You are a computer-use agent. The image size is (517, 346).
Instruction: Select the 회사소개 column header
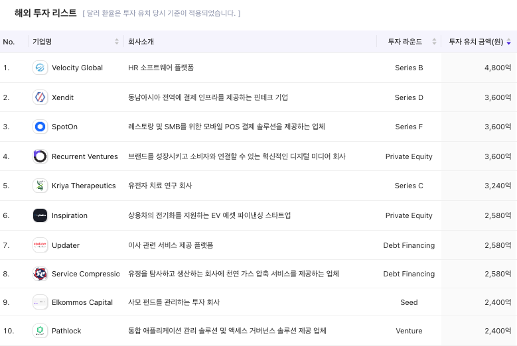(x=141, y=42)
